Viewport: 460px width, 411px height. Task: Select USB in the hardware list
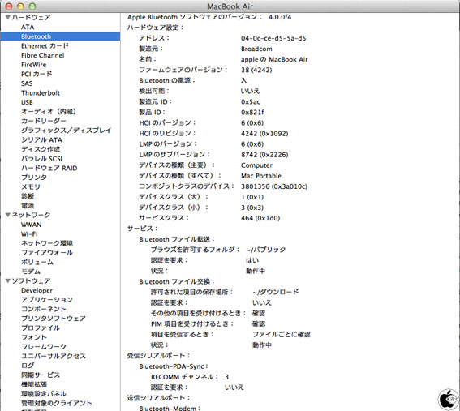pos(27,102)
